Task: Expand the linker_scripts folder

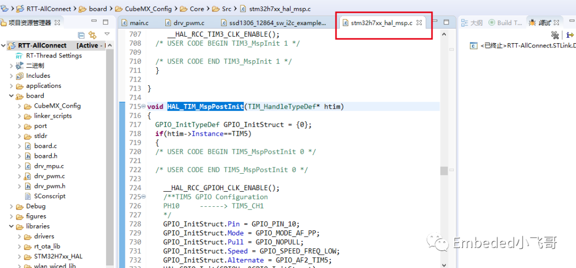Action: (x=20, y=116)
